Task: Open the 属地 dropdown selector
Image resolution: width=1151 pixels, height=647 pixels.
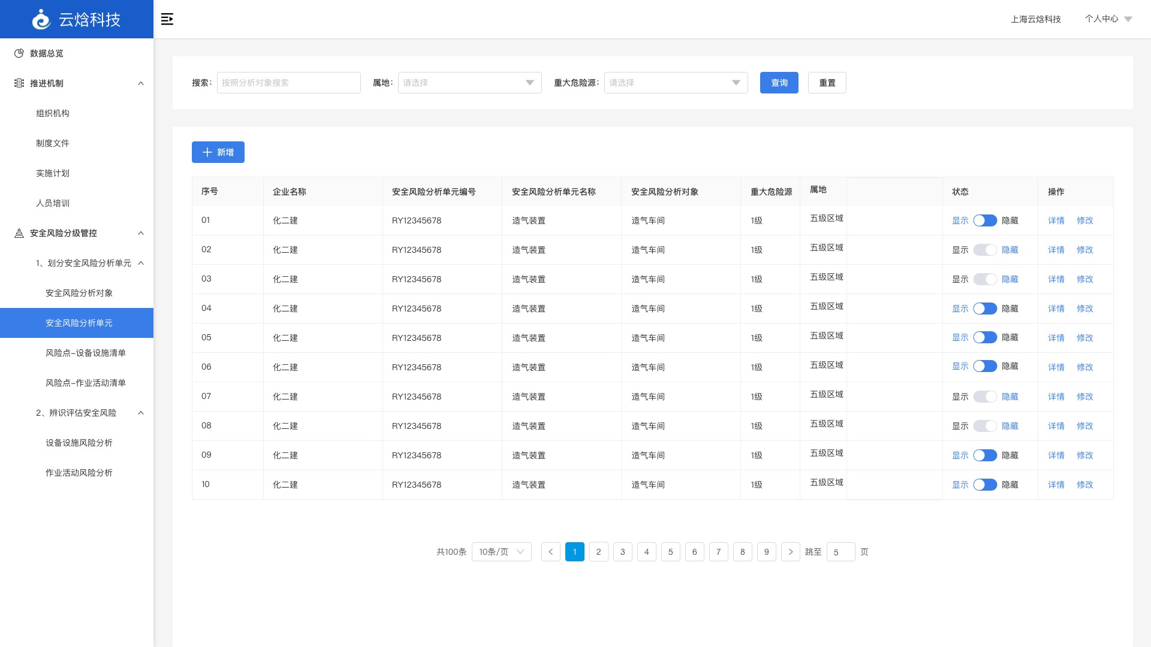Action: [x=469, y=83]
